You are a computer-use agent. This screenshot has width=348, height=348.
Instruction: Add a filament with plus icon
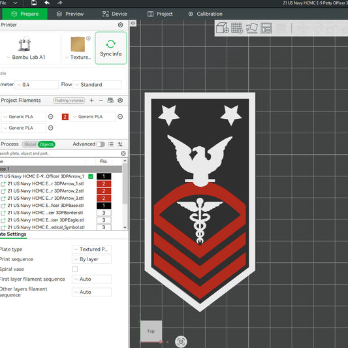click(91, 101)
